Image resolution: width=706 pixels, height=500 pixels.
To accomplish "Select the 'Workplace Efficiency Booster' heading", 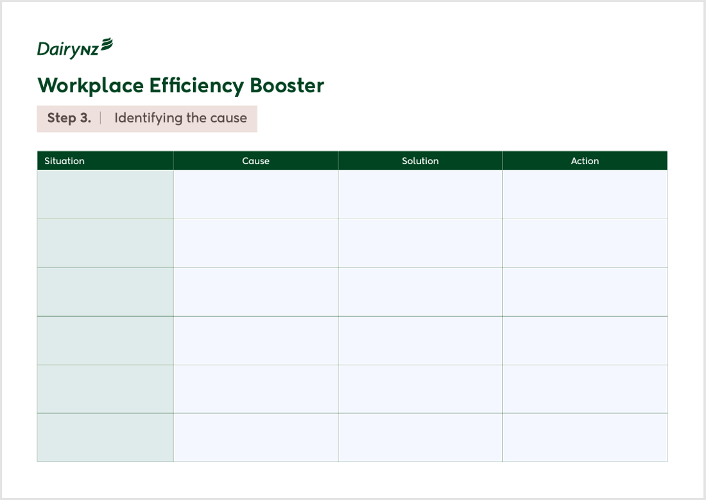I will click(180, 85).
